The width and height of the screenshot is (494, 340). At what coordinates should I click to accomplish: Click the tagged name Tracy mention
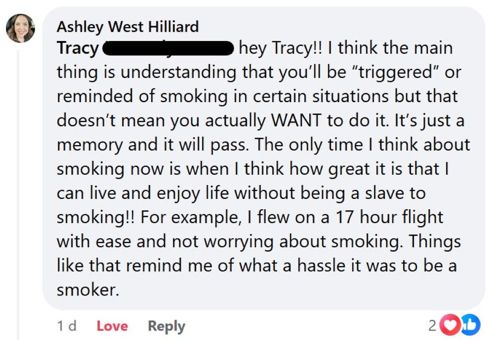(78, 48)
